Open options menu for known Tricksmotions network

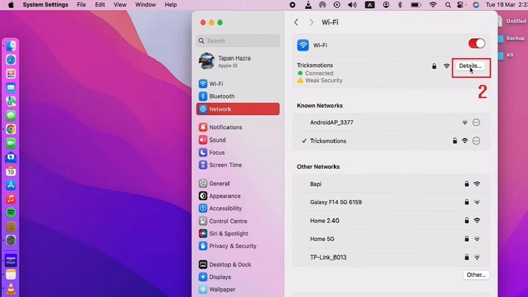476,141
